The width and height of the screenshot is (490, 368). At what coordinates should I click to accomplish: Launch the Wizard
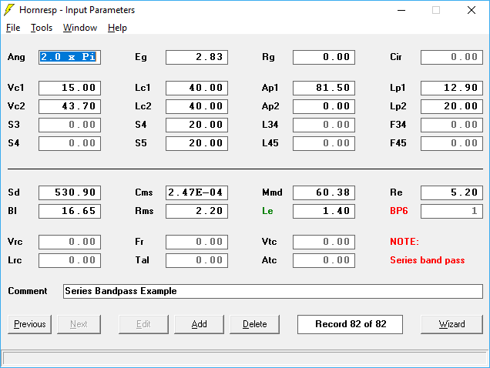tap(452, 324)
